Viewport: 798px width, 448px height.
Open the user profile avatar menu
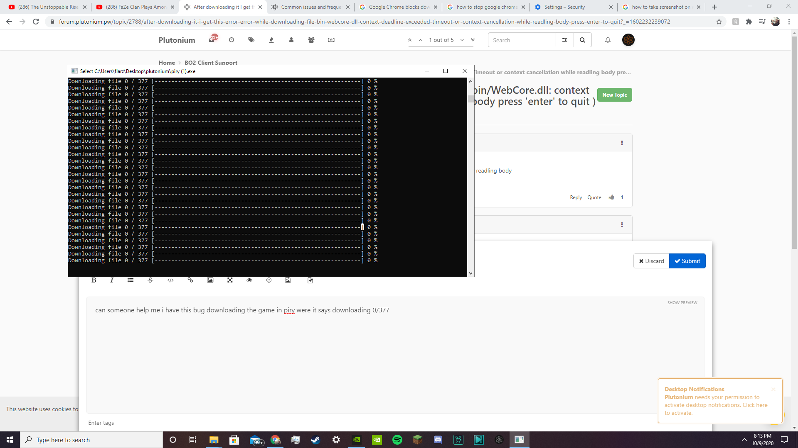tap(628, 40)
